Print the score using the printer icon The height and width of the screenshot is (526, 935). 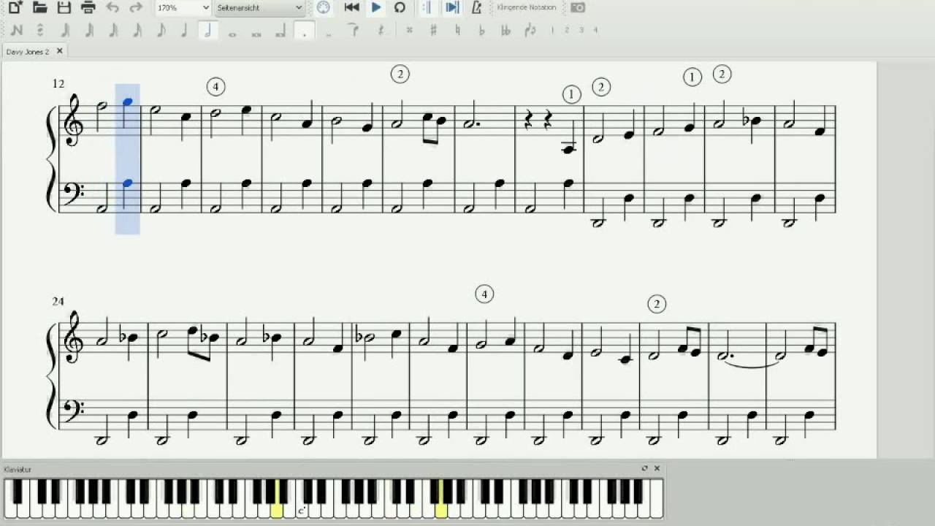(x=88, y=7)
